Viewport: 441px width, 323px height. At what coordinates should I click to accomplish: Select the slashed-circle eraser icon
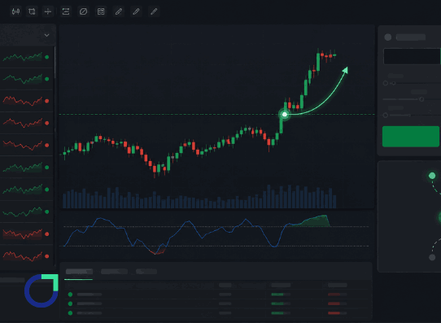click(83, 11)
